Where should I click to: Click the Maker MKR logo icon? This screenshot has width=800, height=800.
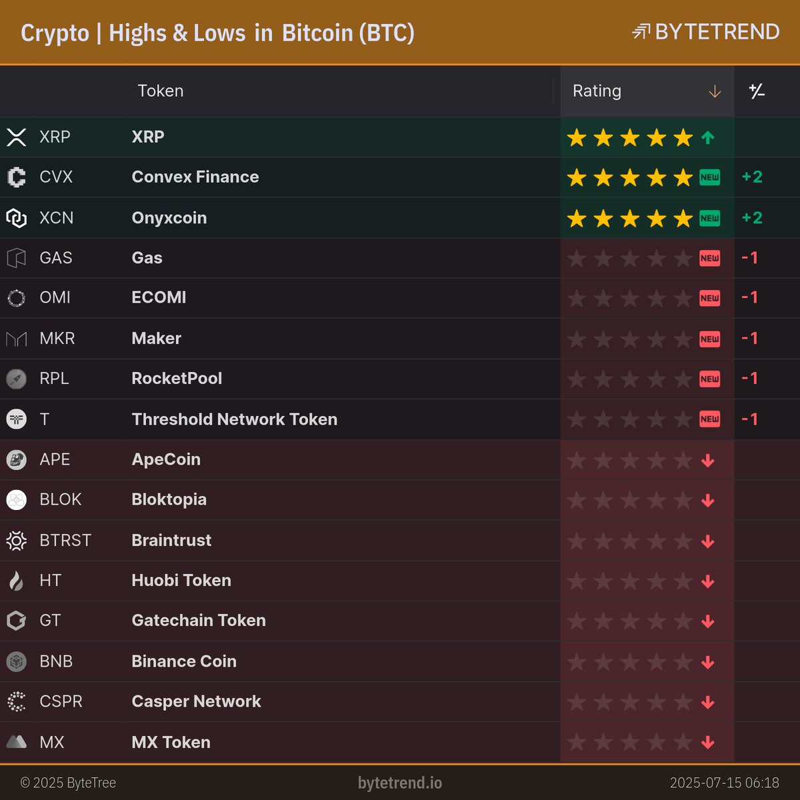(16, 339)
